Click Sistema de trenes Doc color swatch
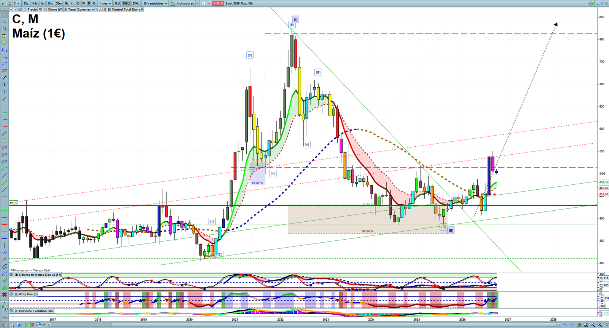609x328 pixels. point(16,275)
